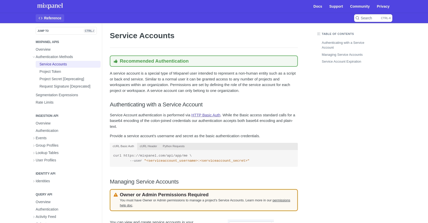Screen dimensions: 428x223
Task: Go to Authenticating with a Service Account in contents
Action: pyautogui.click(x=343, y=45)
